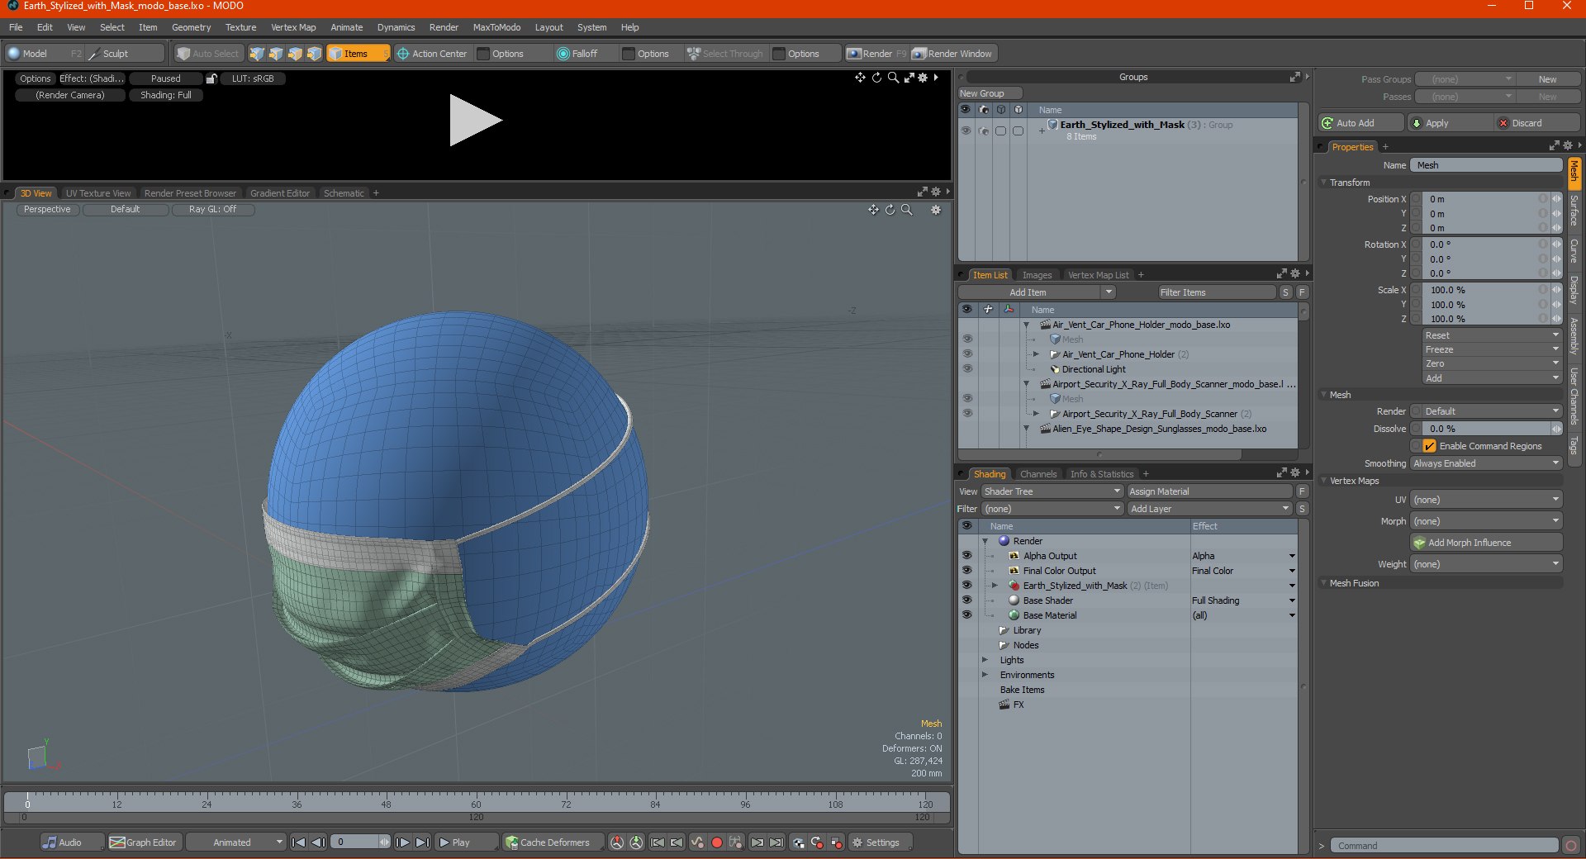Switch to UV Texture View tab
1586x859 pixels.
pos(98,193)
